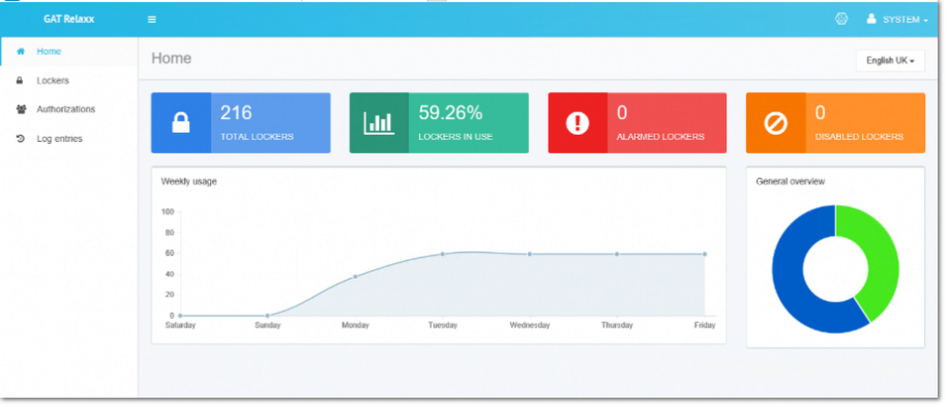
Task: Open Log entries in the sidebar
Action: (x=59, y=139)
